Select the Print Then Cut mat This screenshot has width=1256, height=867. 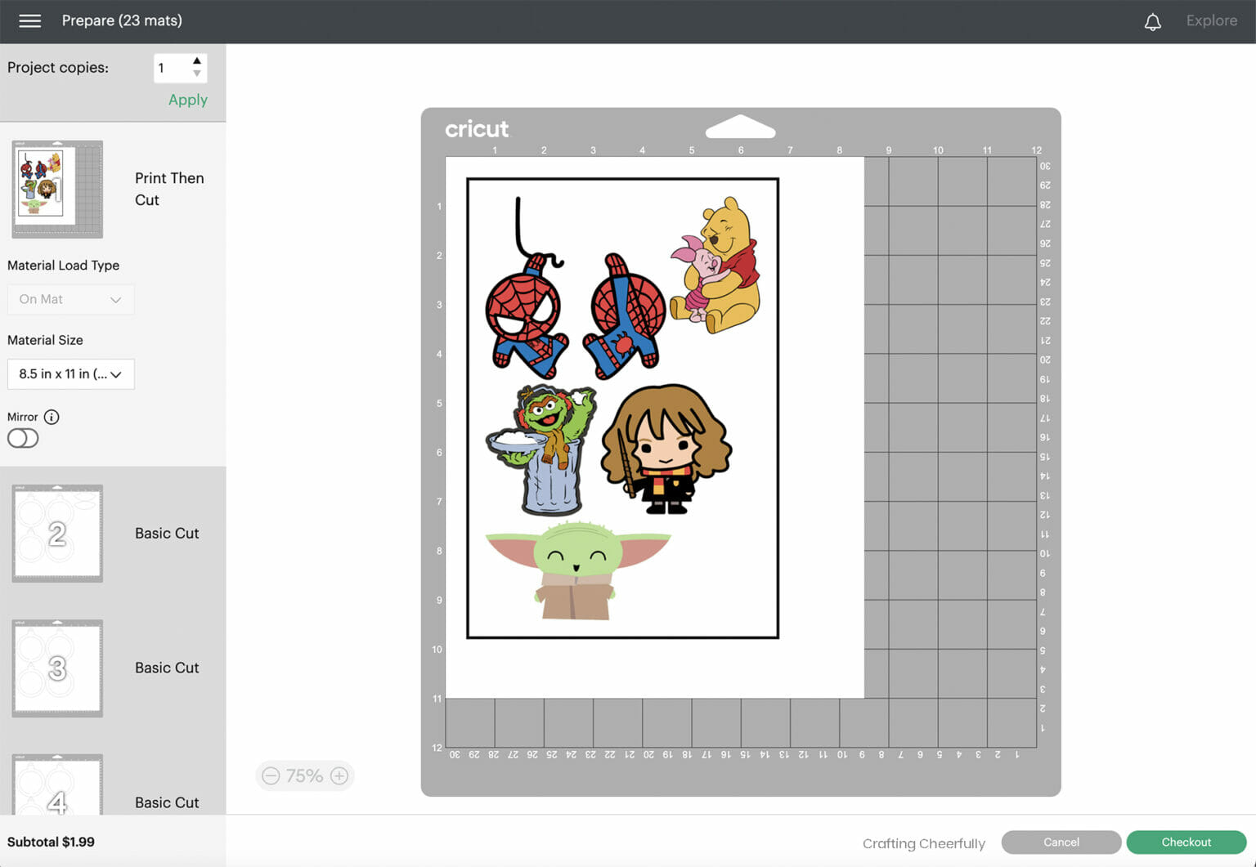(x=57, y=190)
